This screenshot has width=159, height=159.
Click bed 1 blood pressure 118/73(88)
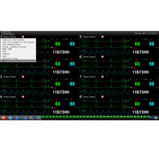point(61,52)
